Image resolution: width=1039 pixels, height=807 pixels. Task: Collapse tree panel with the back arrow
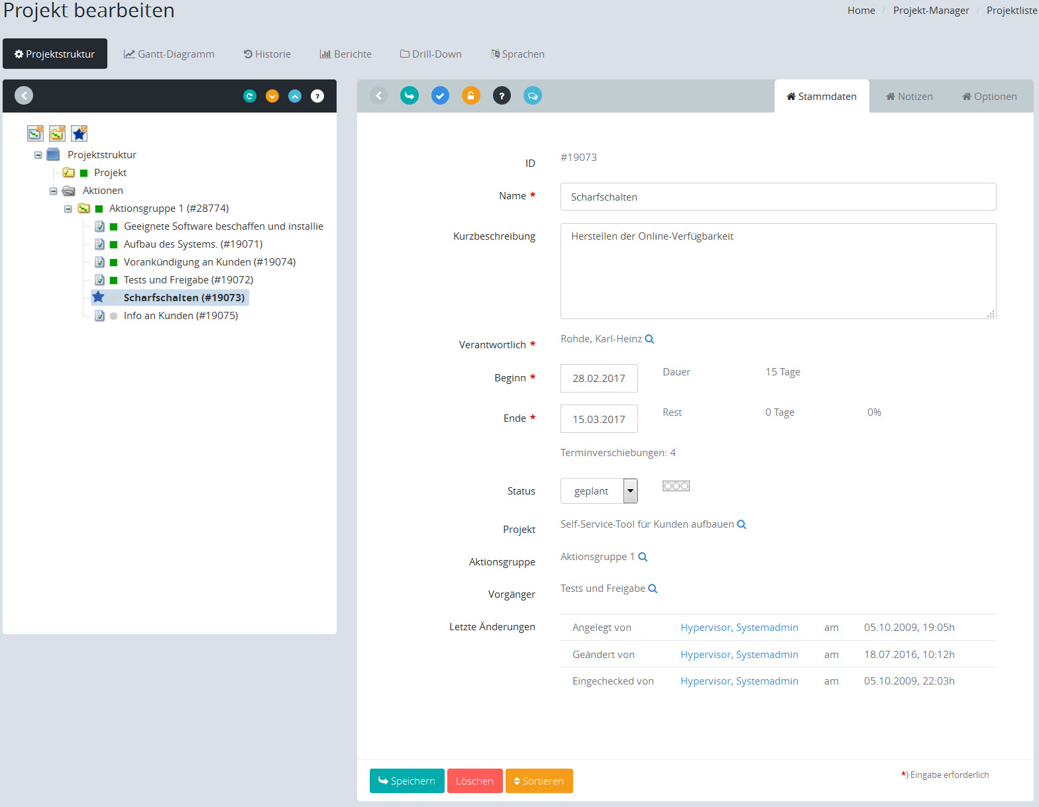(24, 96)
